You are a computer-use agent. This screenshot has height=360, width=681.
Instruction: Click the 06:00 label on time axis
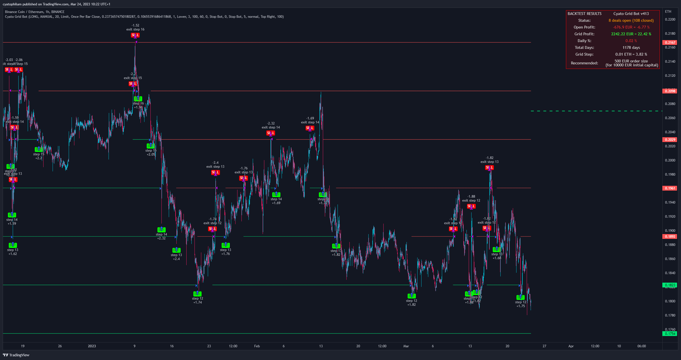pyautogui.click(x=642, y=346)
